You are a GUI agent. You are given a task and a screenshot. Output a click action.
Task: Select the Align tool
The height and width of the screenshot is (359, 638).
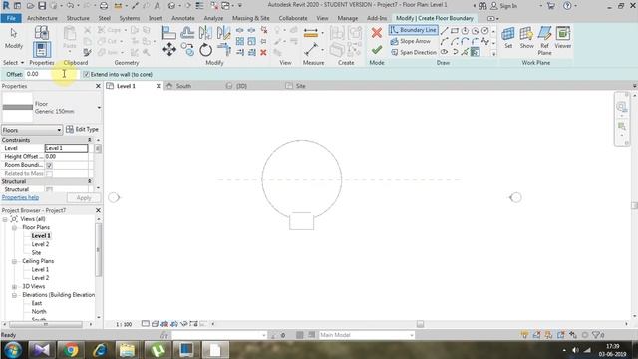(x=168, y=33)
